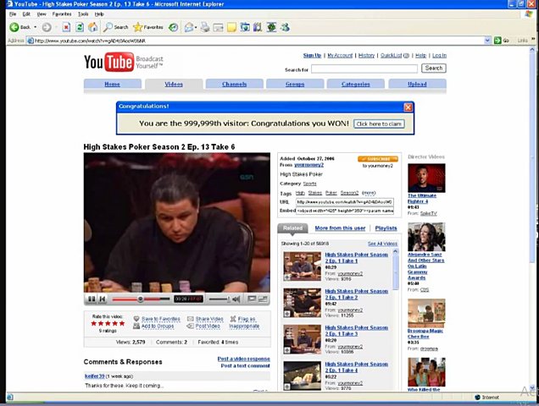Click the Share Video envelope icon
The width and height of the screenshot is (539, 406).
pos(190,319)
